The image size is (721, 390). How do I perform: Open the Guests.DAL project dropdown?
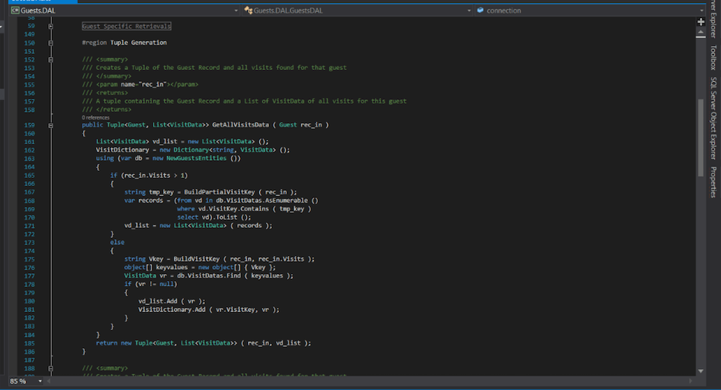point(236,11)
